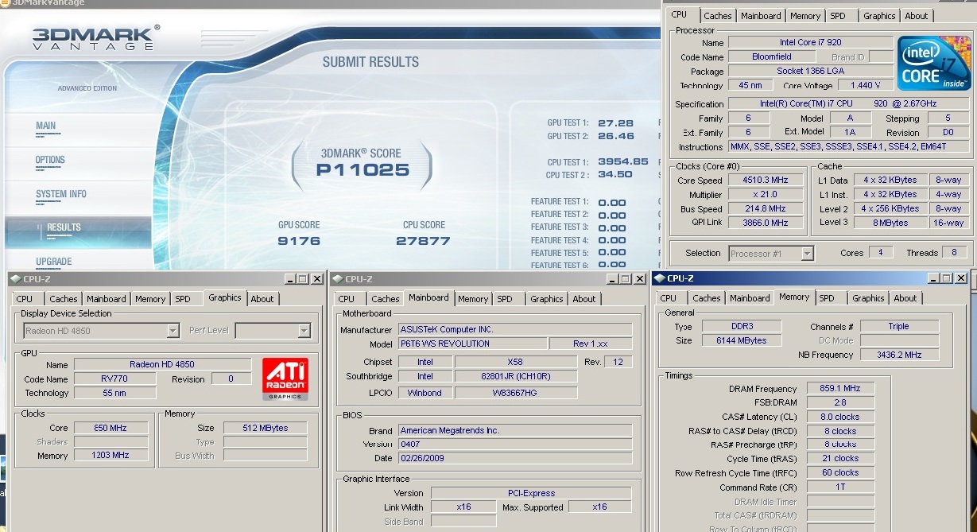Click Cycle Time tRAS value 21 clocks
977x532 pixels.
(x=840, y=458)
